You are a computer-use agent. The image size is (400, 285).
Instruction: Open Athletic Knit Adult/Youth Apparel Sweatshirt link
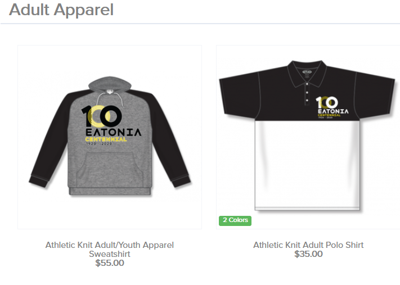click(110, 250)
